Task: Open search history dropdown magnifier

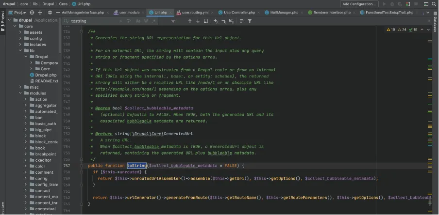Action: 67,21
